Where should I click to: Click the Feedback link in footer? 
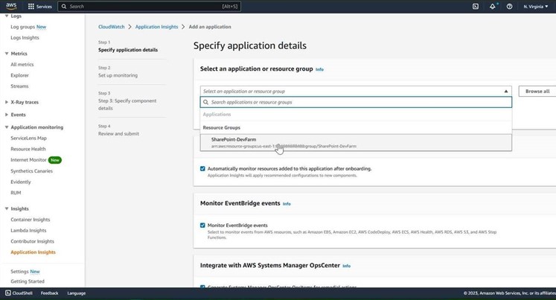(49, 293)
